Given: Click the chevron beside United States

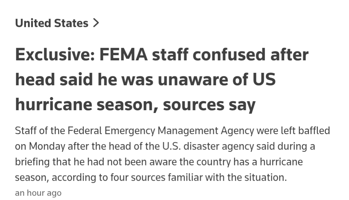Looking at the screenshot, I should 96,23.
